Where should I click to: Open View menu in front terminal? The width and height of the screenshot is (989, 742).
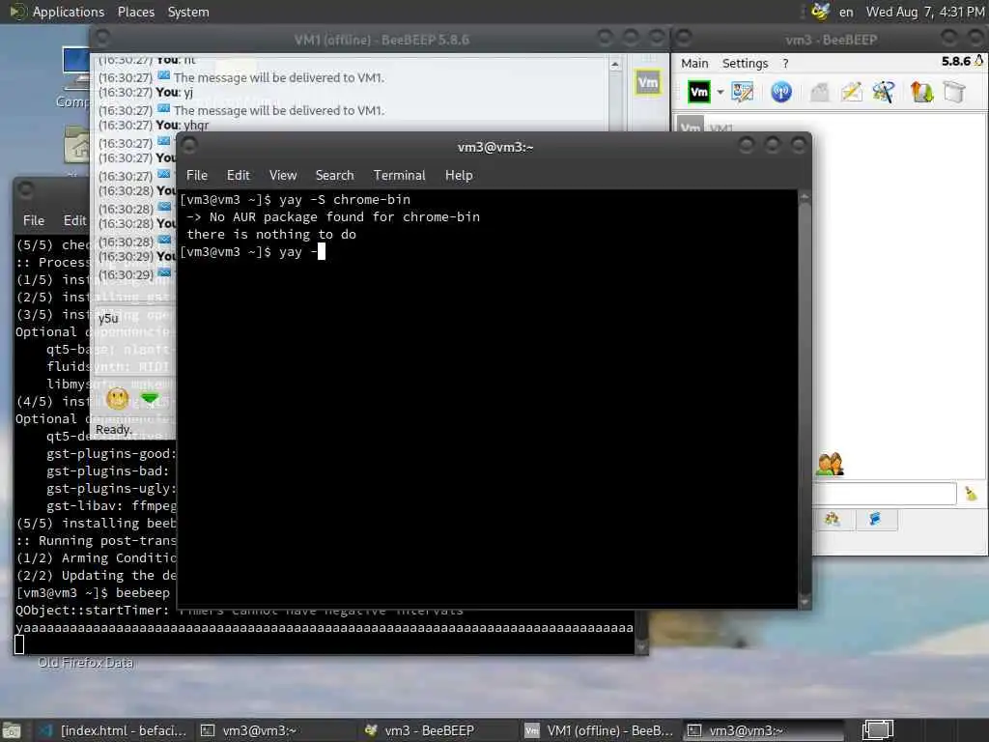tap(283, 176)
